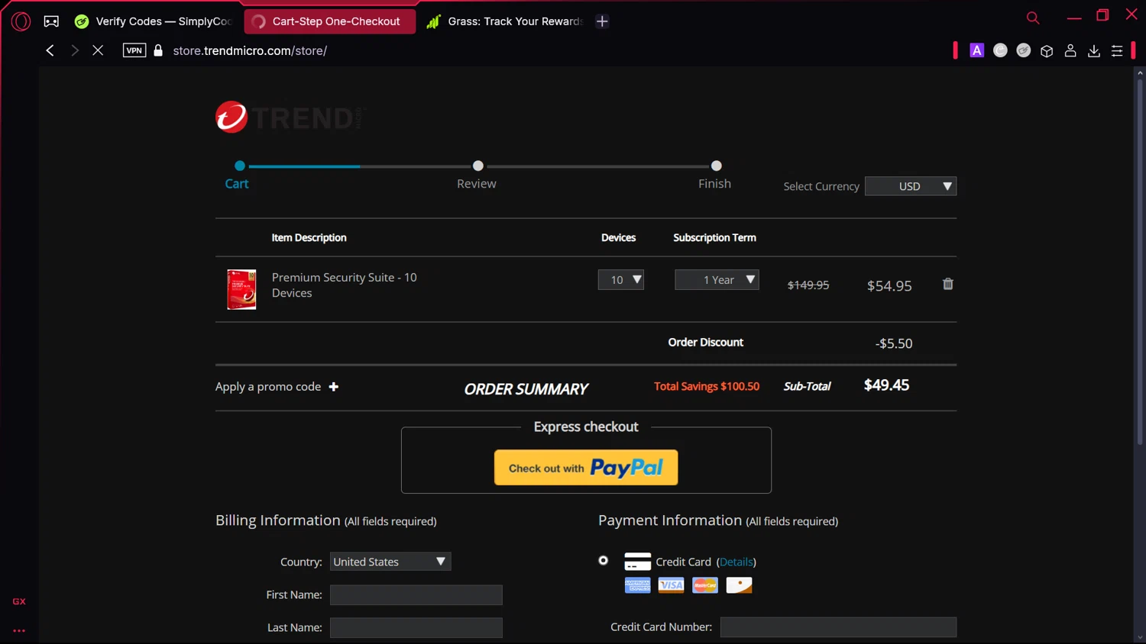Click the $49.45 sub-total amount
Image resolution: width=1146 pixels, height=644 pixels.
tap(886, 385)
